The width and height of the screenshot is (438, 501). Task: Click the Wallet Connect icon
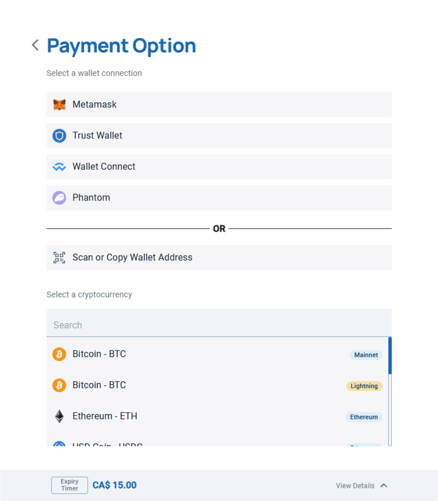pyautogui.click(x=59, y=167)
